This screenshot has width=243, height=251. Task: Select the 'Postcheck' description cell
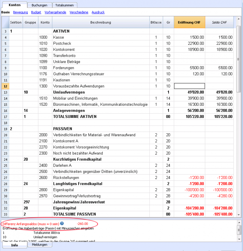coord(101,43)
